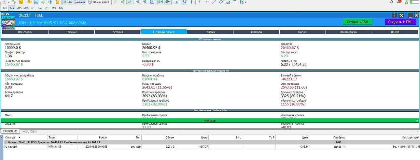420x160 pixels.
Task: Click the ReportPad logo thumbnail
Action: (x=8, y=22)
